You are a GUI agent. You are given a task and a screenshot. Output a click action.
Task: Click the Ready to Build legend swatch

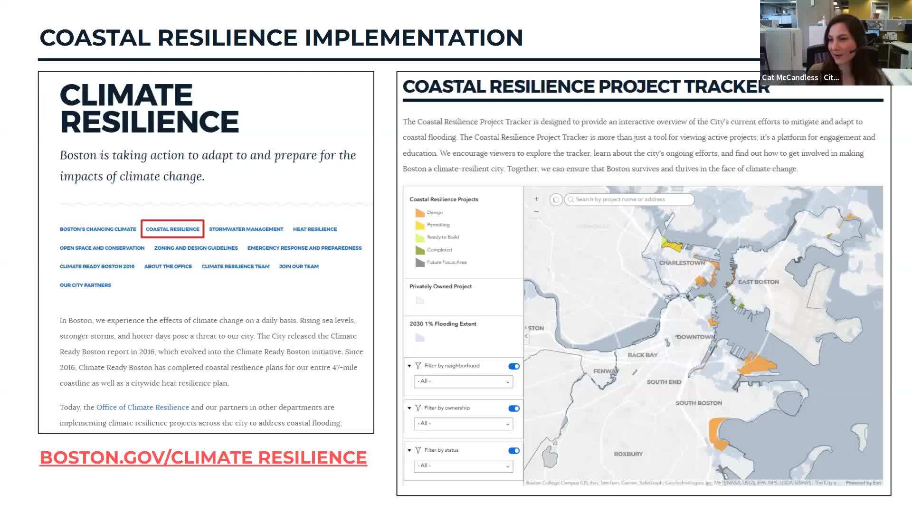[x=420, y=237]
